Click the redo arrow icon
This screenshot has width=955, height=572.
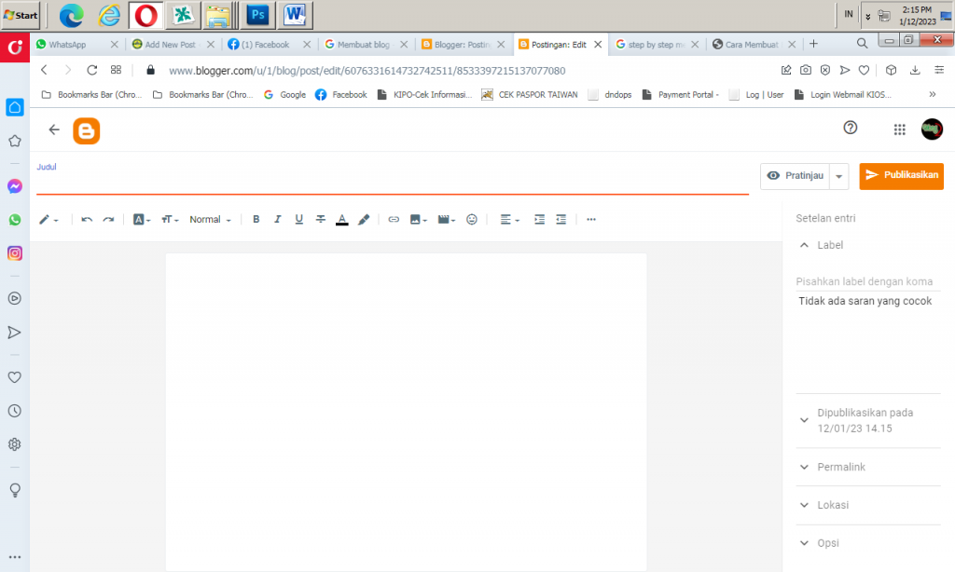tap(108, 220)
